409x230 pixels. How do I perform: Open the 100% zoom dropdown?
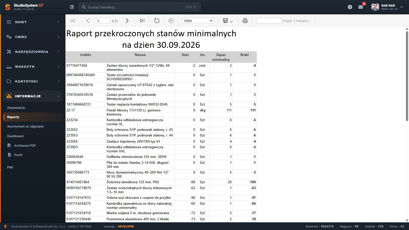coord(198,21)
